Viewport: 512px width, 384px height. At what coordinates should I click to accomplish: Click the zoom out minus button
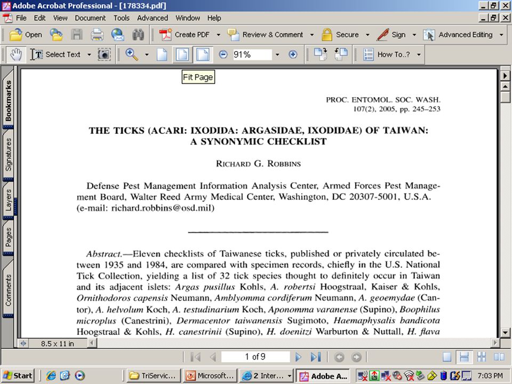[x=223, y=54]
